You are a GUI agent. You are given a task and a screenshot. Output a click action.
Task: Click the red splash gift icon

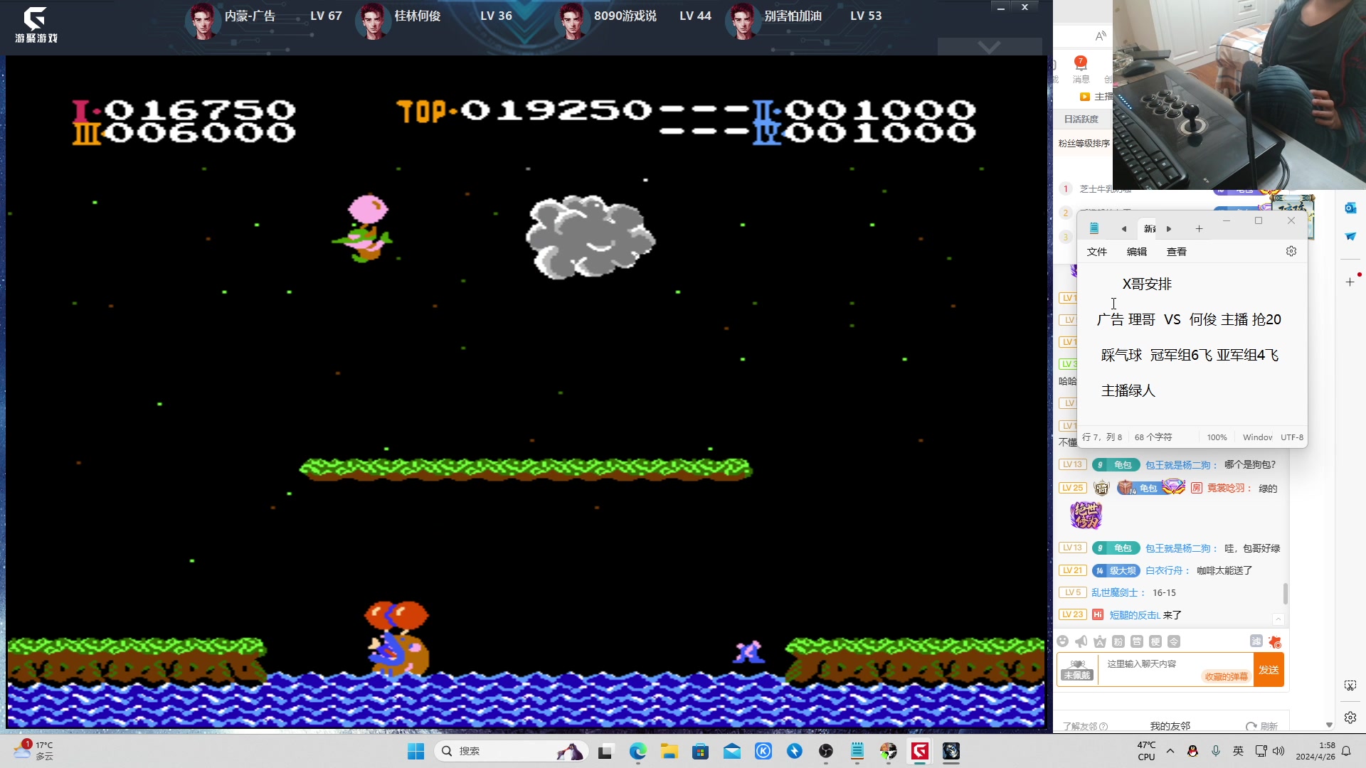point(1275,641)
